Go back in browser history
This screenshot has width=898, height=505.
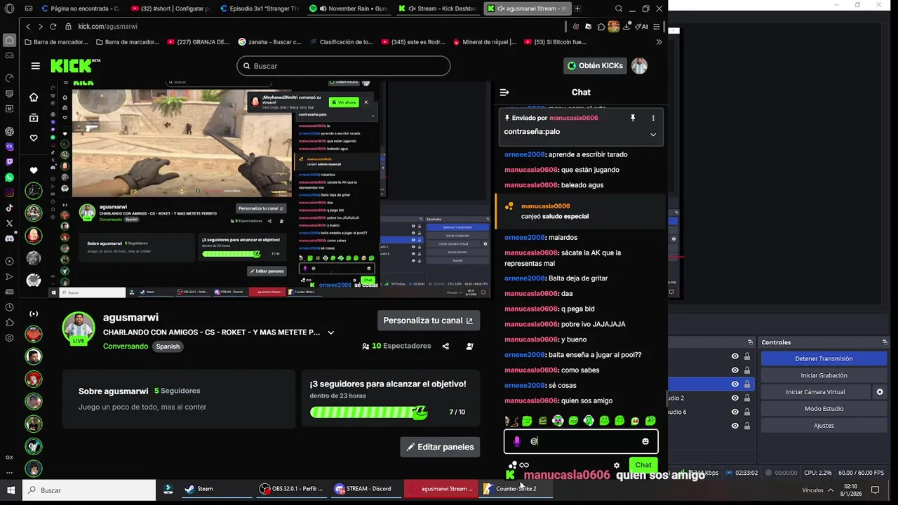click(28, 27)
